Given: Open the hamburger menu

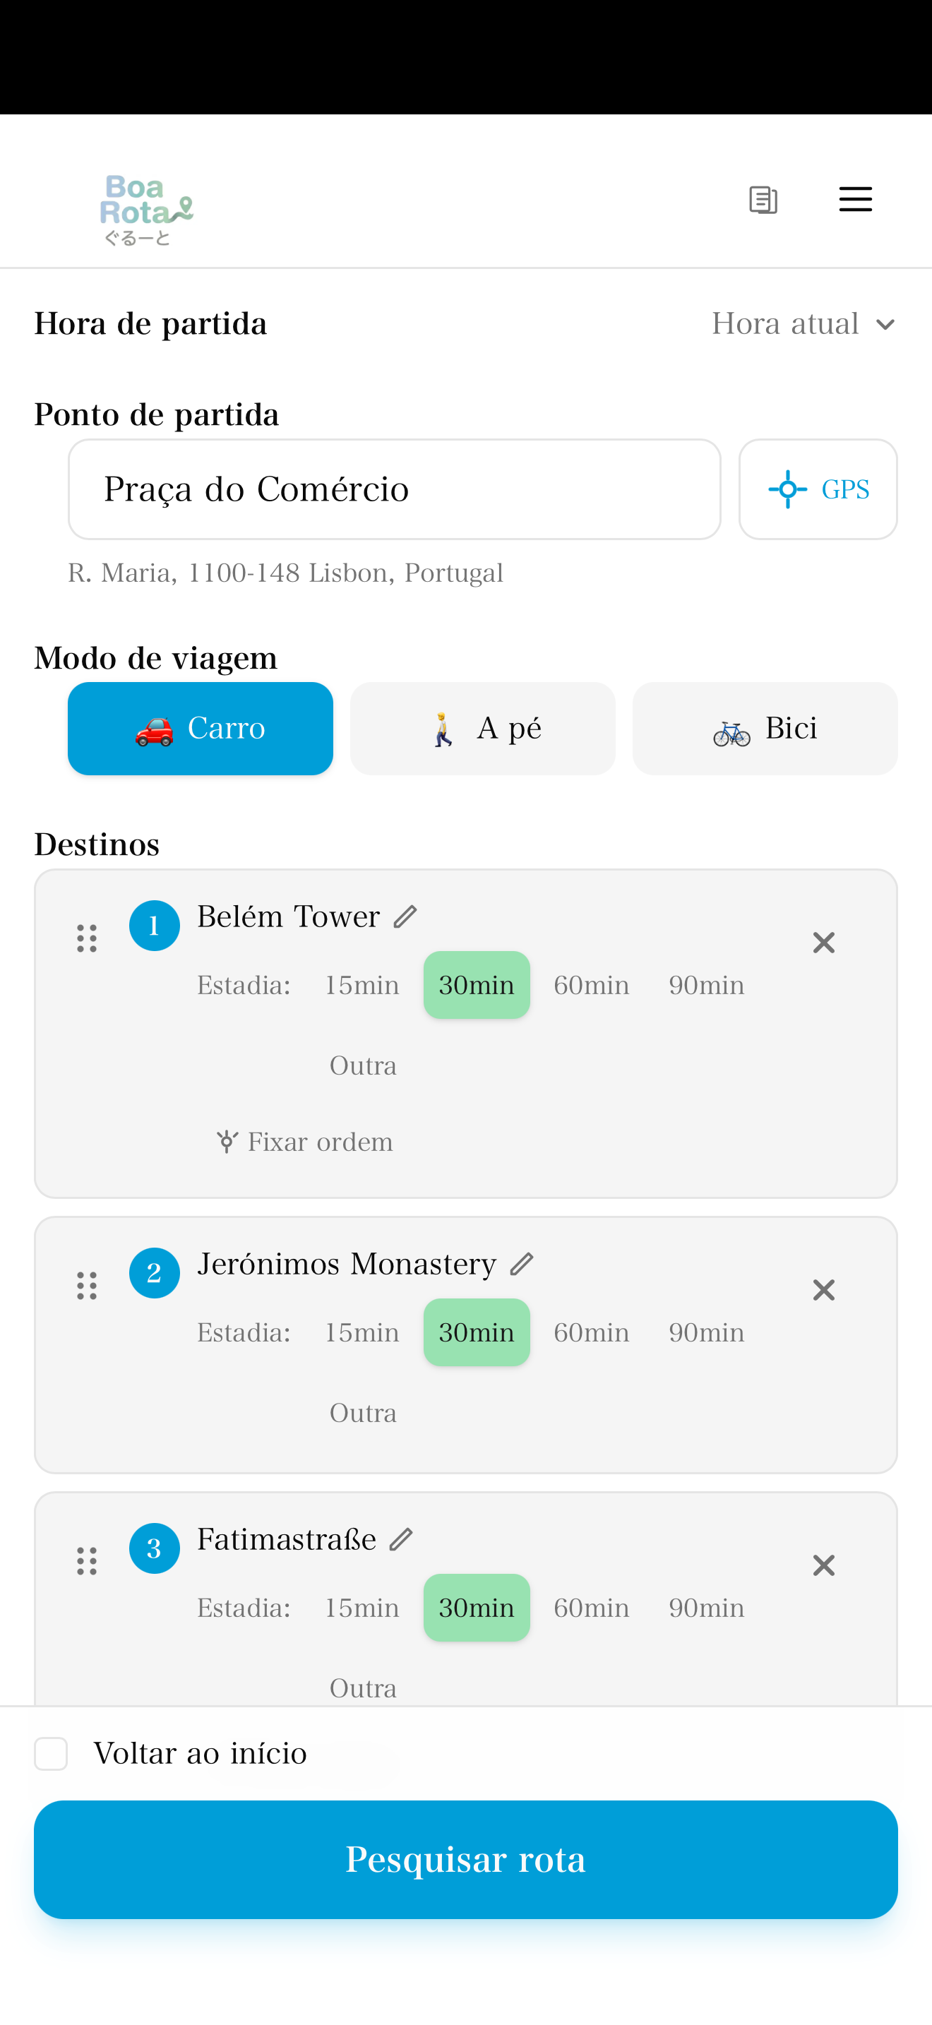Looking at the screenshot, I should pos(855,200).
